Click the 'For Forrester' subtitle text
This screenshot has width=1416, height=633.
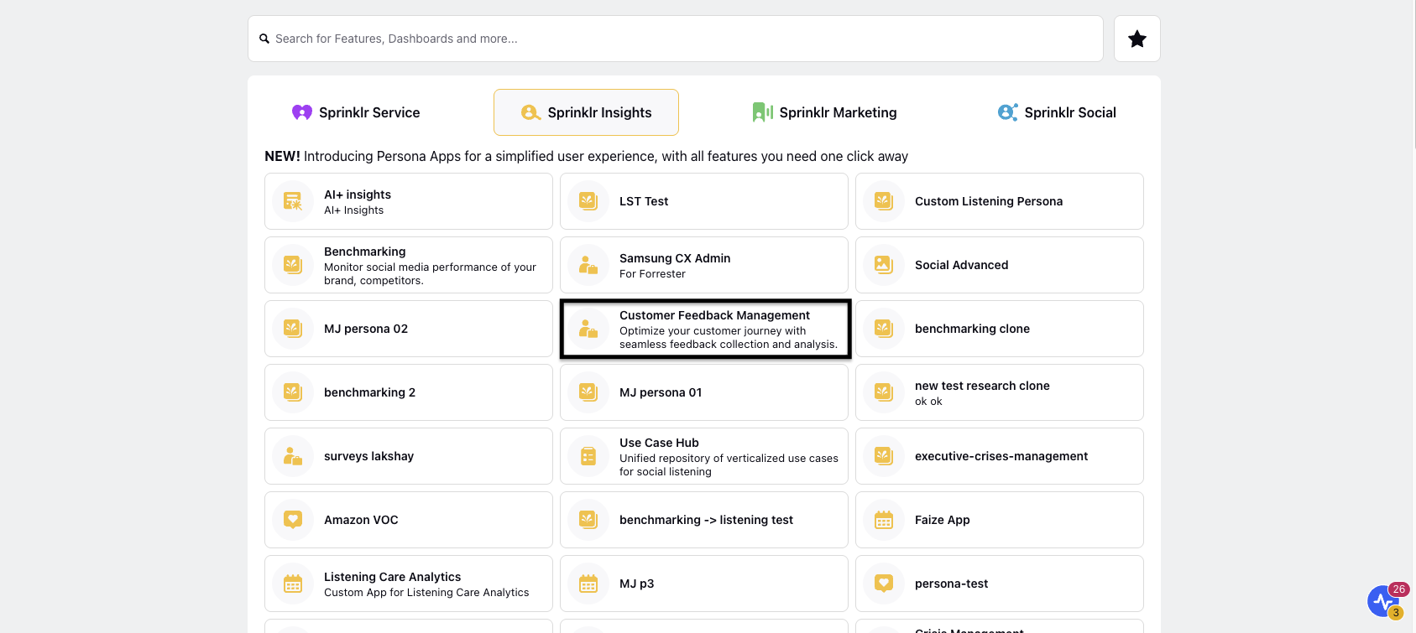tap(652, 274)
